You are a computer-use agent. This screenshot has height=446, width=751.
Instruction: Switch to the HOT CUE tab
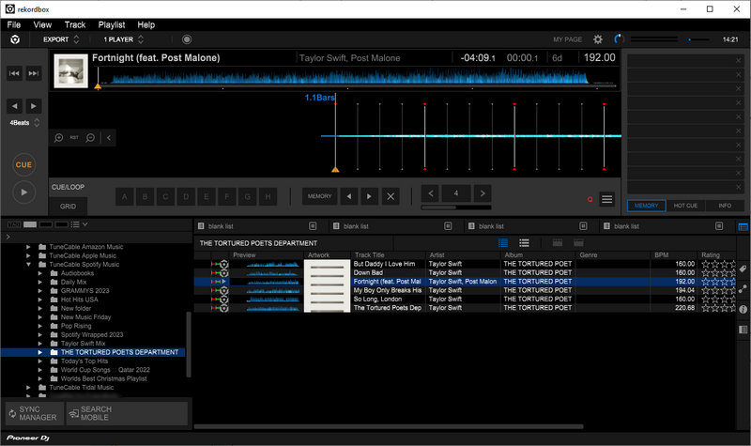[685, 205]
